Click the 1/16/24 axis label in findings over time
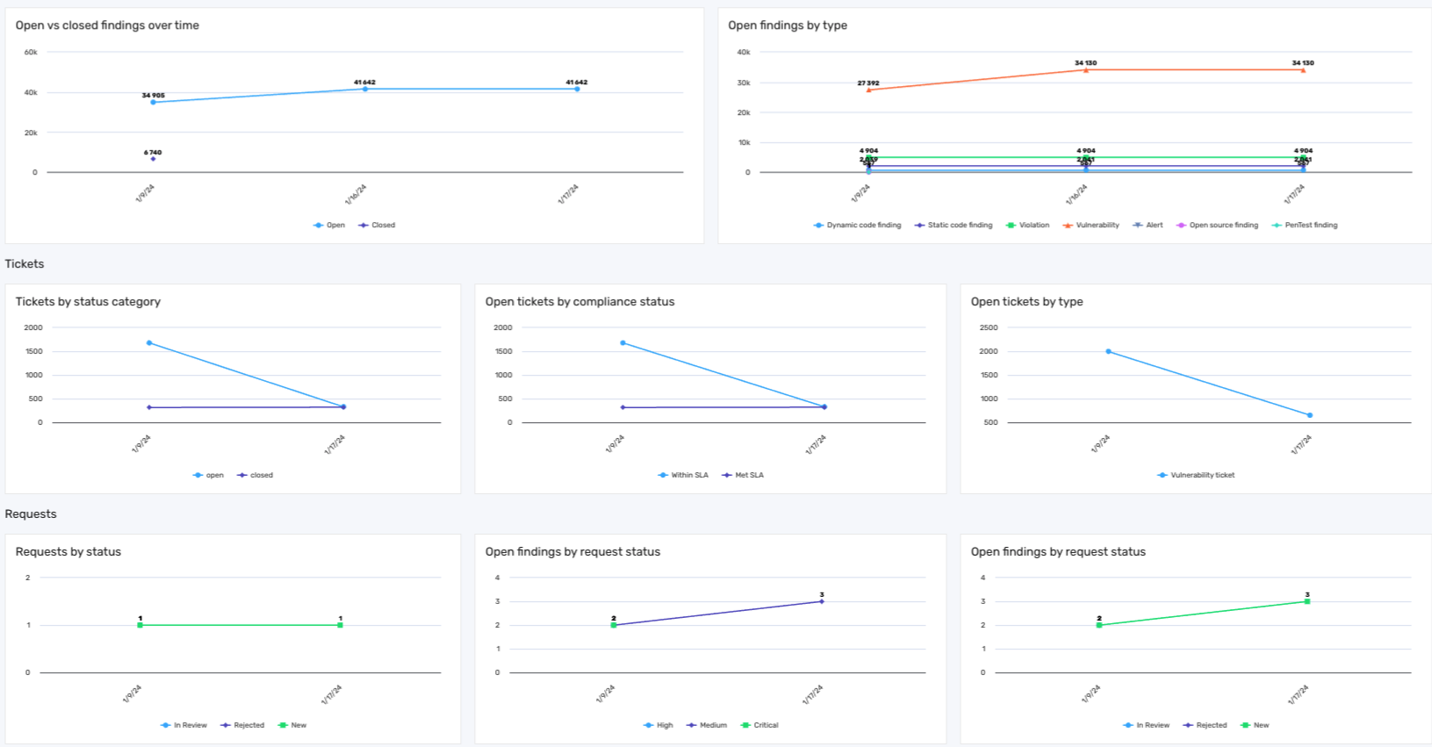1432x747 pixels. tap(356, 195)
